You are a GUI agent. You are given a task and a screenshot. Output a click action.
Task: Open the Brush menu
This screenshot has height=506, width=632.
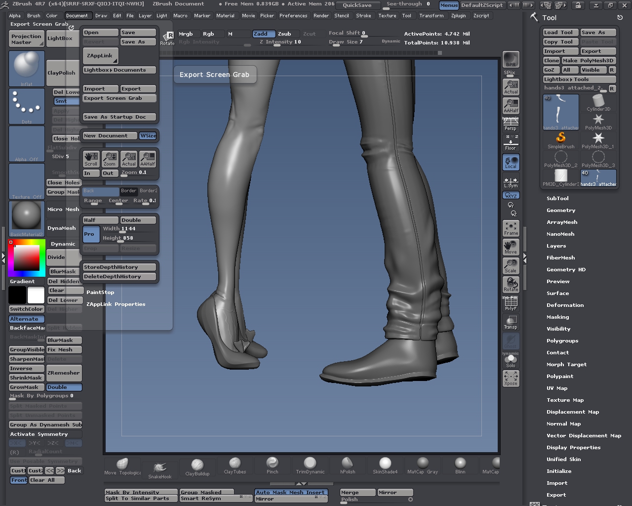coord(34,15)
